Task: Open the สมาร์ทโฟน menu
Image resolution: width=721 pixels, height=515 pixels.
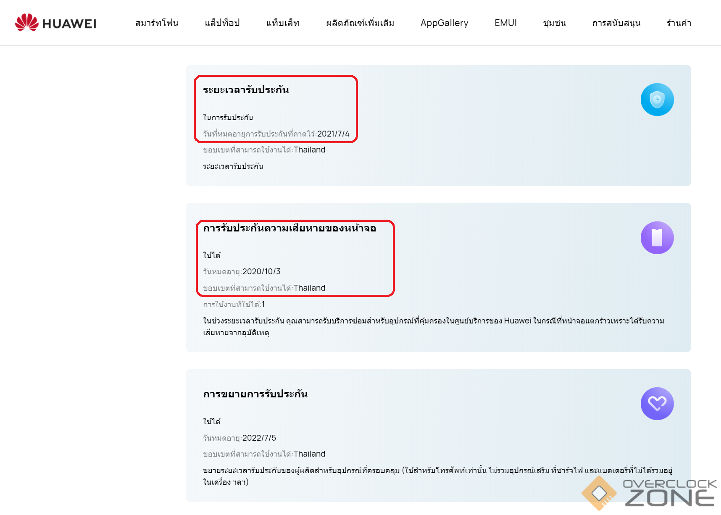Action: point(157,23)
